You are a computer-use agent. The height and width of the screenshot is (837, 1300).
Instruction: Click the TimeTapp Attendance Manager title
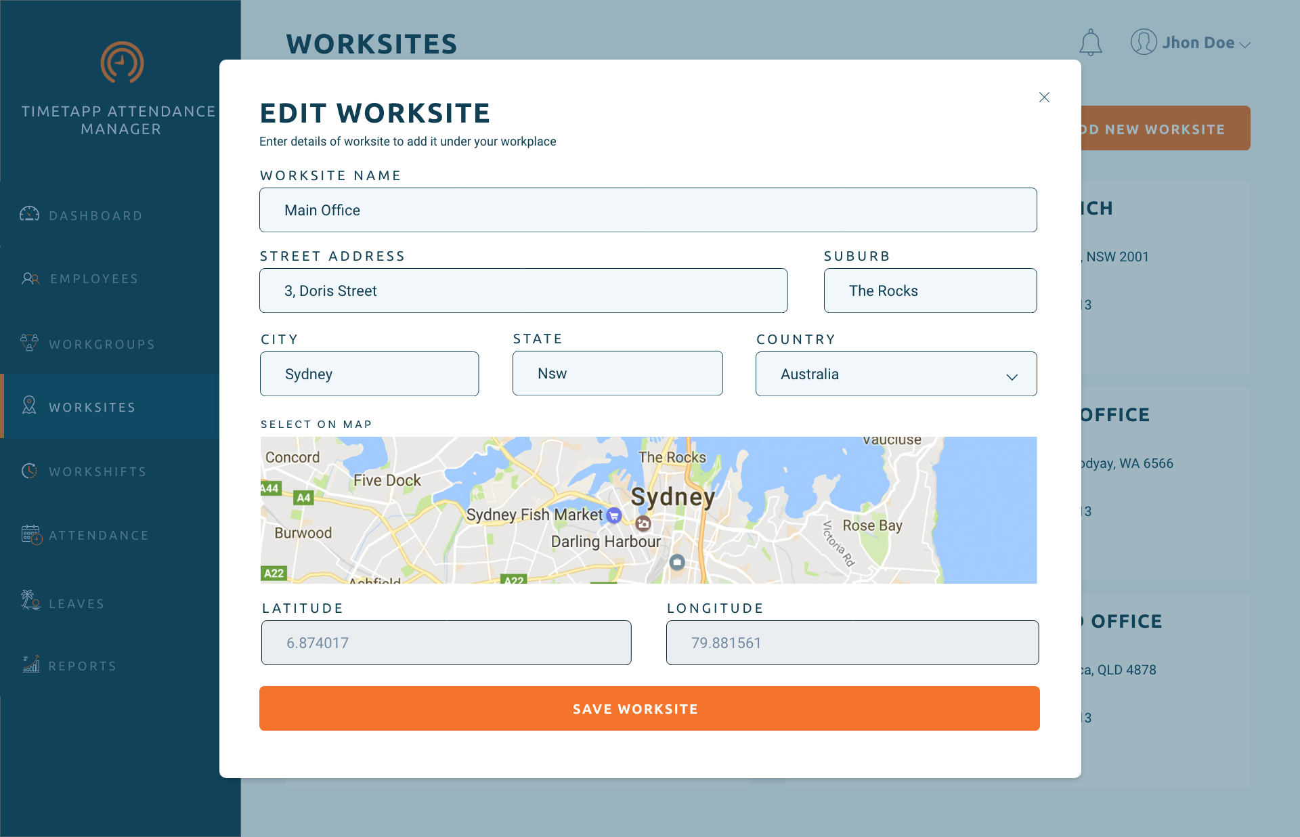(118, 120)
